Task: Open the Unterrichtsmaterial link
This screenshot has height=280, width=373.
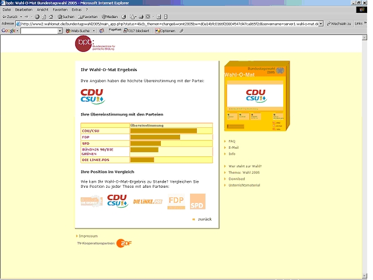Action: (x=244, y=185)
